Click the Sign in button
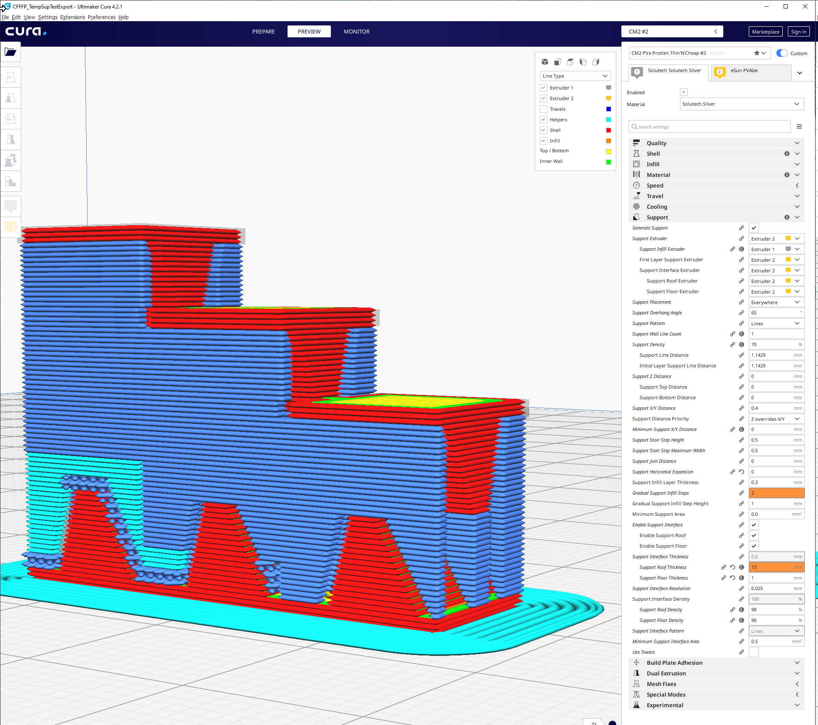Image resolution: width=818 pixels, height=725 pixels. pos(798,32)
